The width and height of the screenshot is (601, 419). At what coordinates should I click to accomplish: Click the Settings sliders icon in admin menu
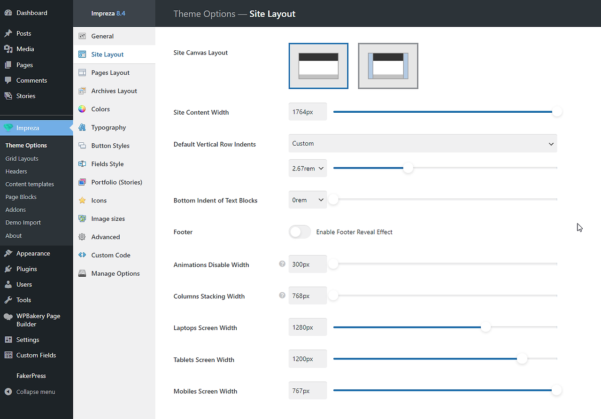tap(8, 340)
